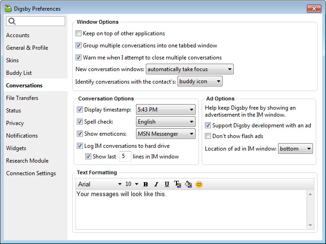Close the Digsby Preferences window

coord(314,8)
